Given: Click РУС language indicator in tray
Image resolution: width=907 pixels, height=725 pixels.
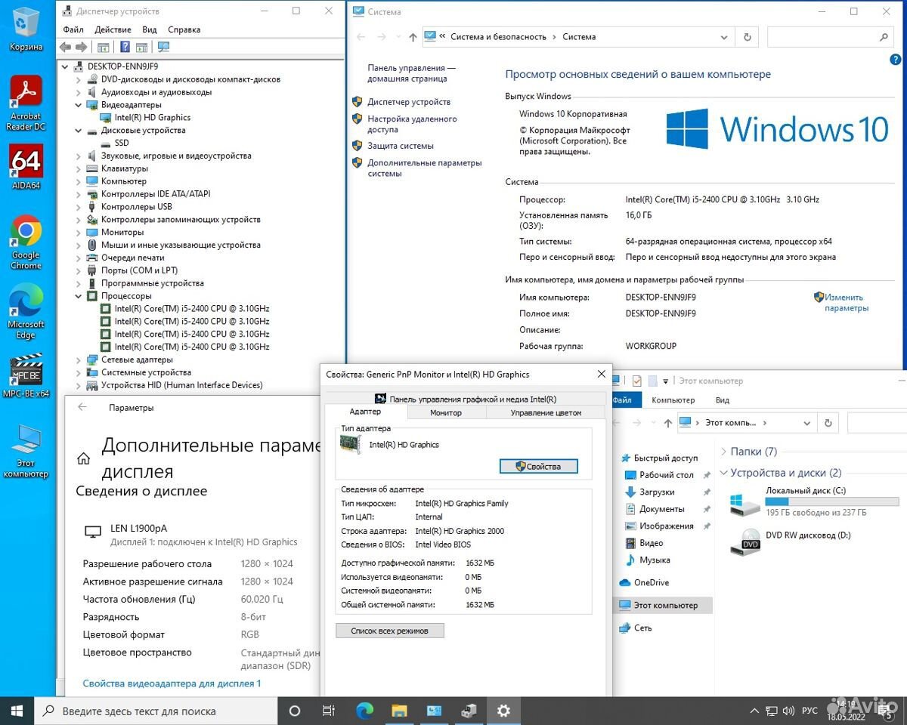Looking at the screenshot, I should 809,711.
